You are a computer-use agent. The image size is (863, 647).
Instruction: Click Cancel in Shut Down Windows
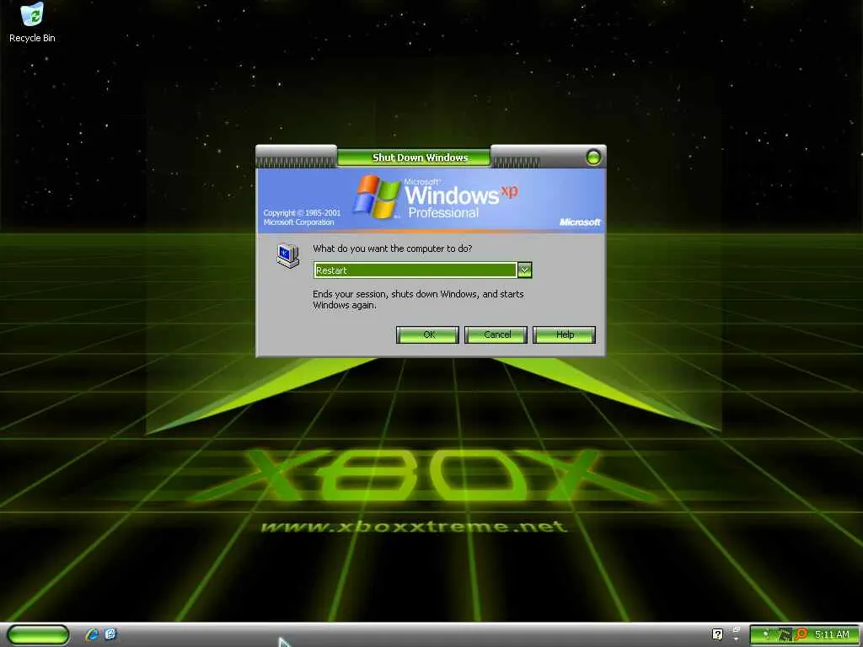click(x=496, y=334)
